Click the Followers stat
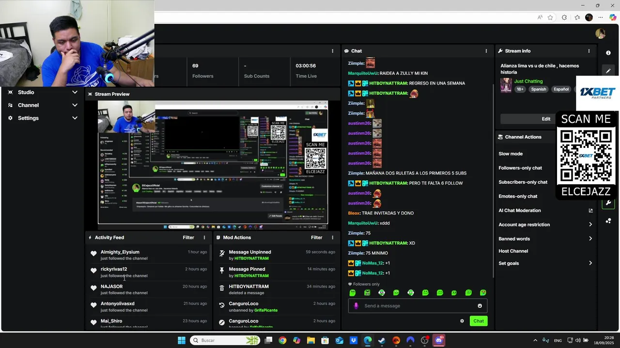This screenshot has height=348, width=620. click(x=202, y=71)
